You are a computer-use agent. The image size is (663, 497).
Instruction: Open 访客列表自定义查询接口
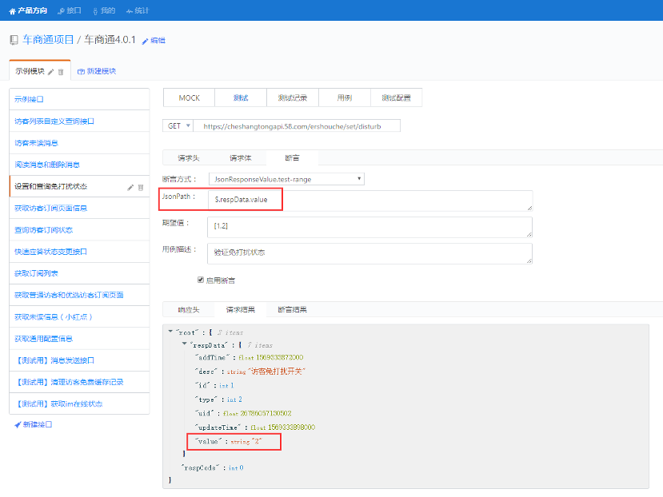click(x=79, y=121)
